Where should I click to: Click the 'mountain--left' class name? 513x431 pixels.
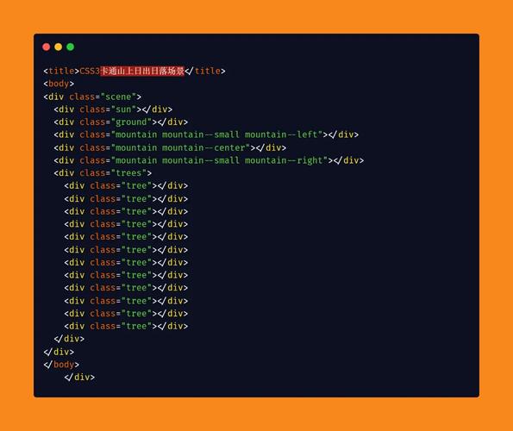281,134
